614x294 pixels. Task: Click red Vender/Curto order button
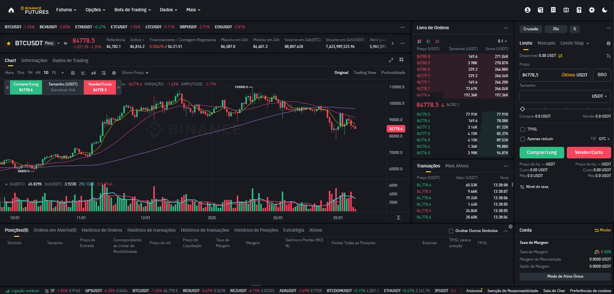589,153
